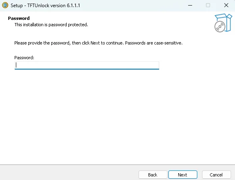This screenshot has width=235, height=180.
Task: Focus the Password input field
Action: coord(87,65)
